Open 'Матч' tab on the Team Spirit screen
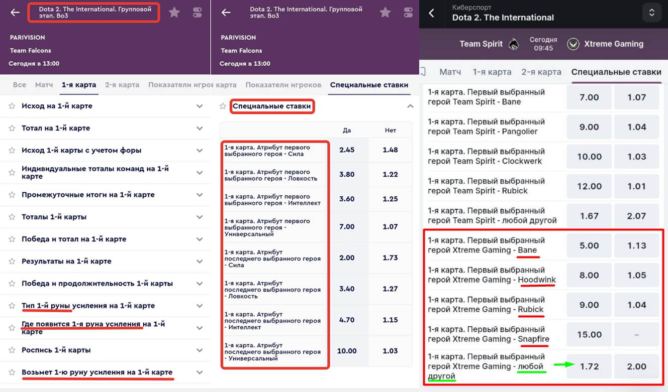Screen dimensions: 668x392 tap(450, 72)
